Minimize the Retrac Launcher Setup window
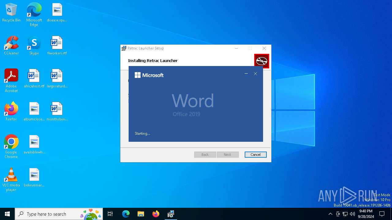The height and width of the screenshot is (220, 392). click(236, 48)
